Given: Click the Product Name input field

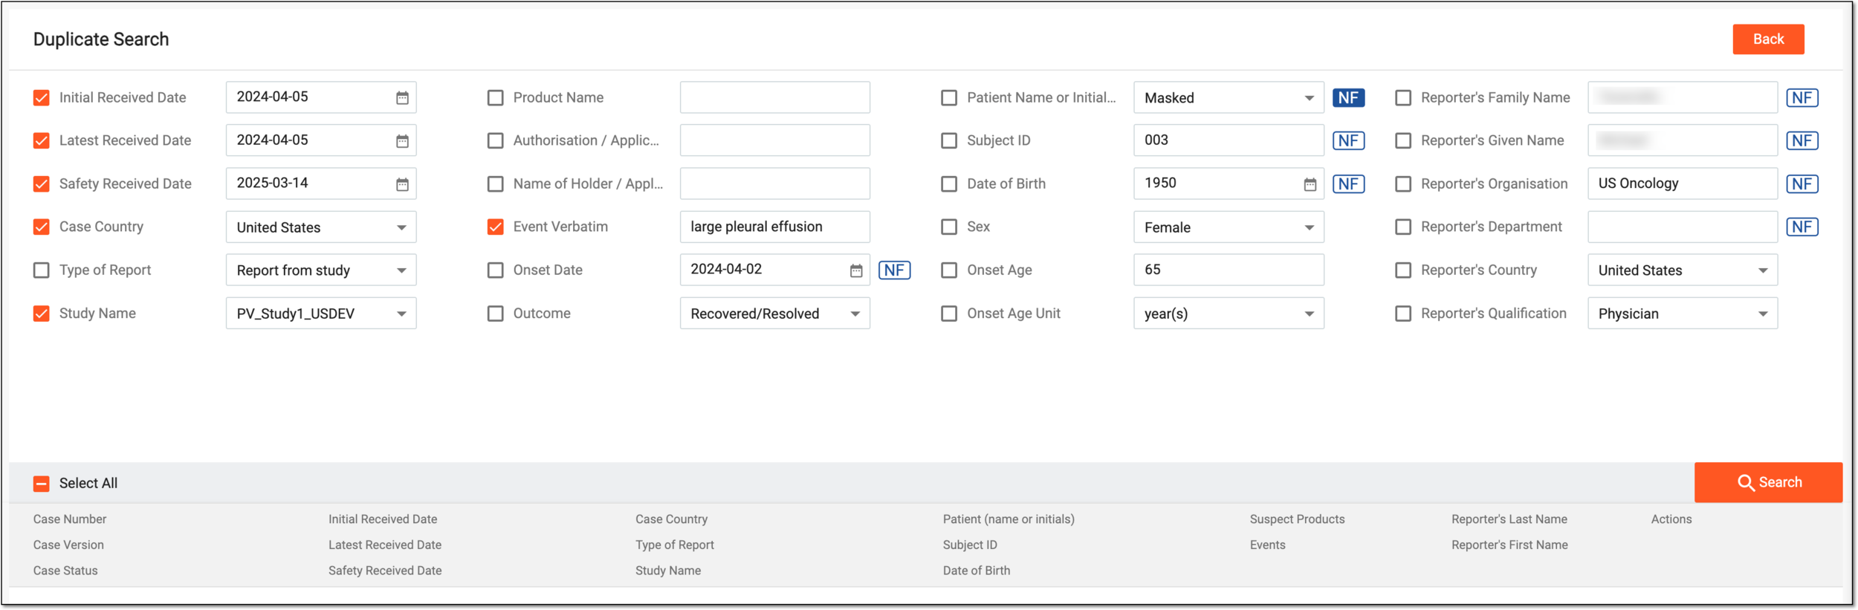Looking at the screenshot, I should pos(774,97).
